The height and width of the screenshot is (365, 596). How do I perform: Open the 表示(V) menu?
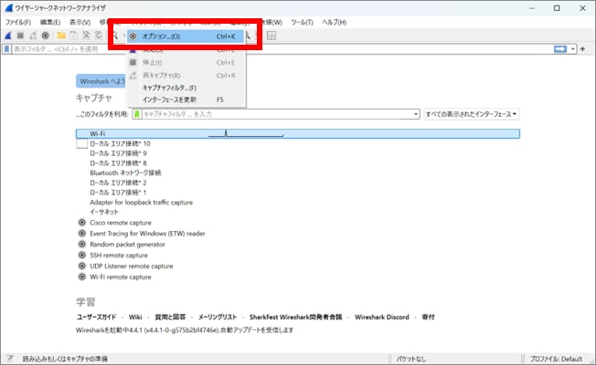tap(80, 23)
